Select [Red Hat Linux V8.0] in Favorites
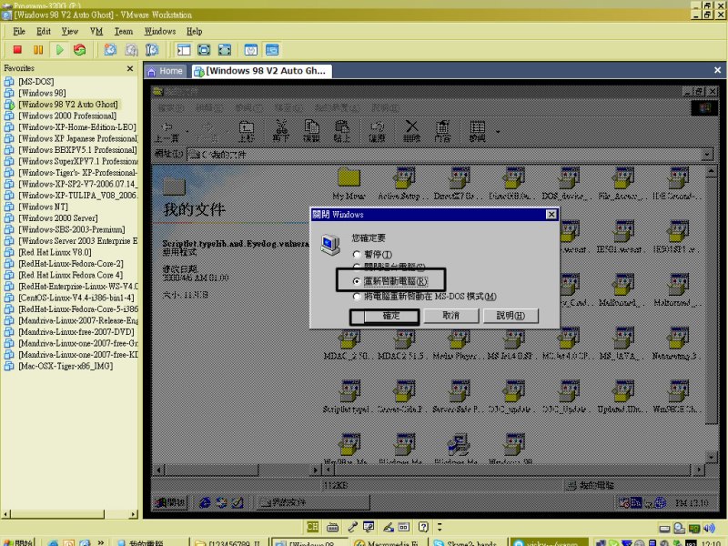Viewport: 728px width, 546px height. 55,252
